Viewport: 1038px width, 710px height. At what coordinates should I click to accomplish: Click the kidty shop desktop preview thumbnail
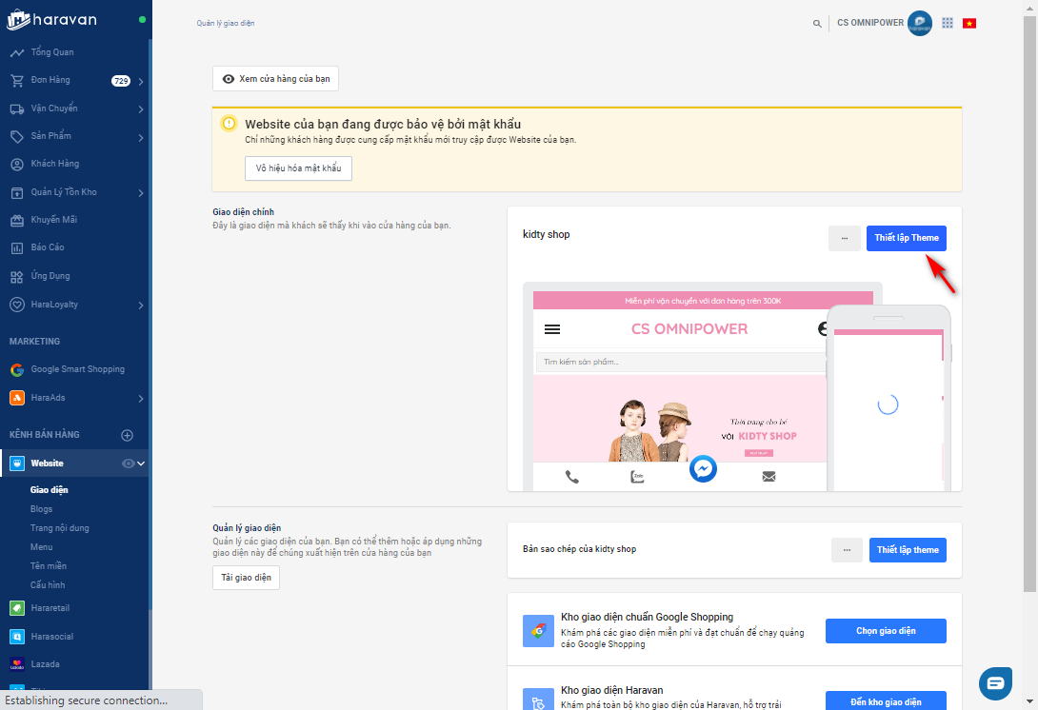pos(676,390)
